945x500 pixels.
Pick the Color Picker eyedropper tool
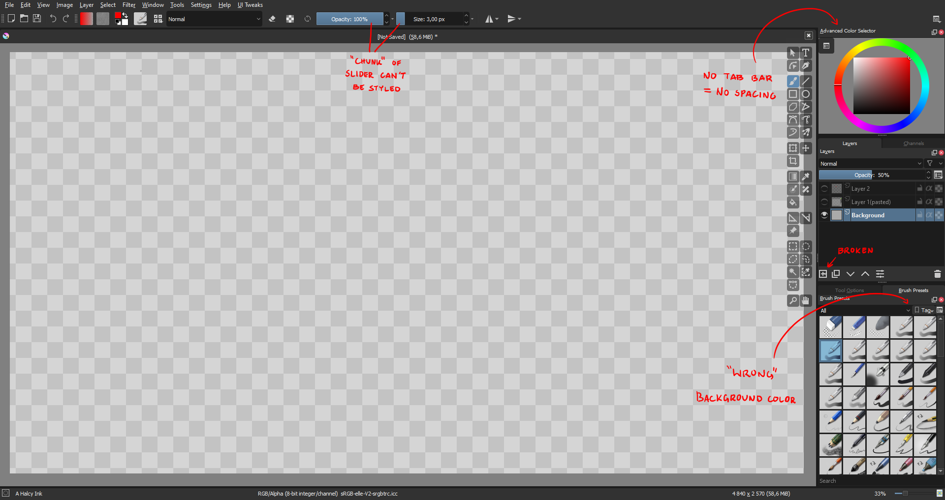[806, 176]
